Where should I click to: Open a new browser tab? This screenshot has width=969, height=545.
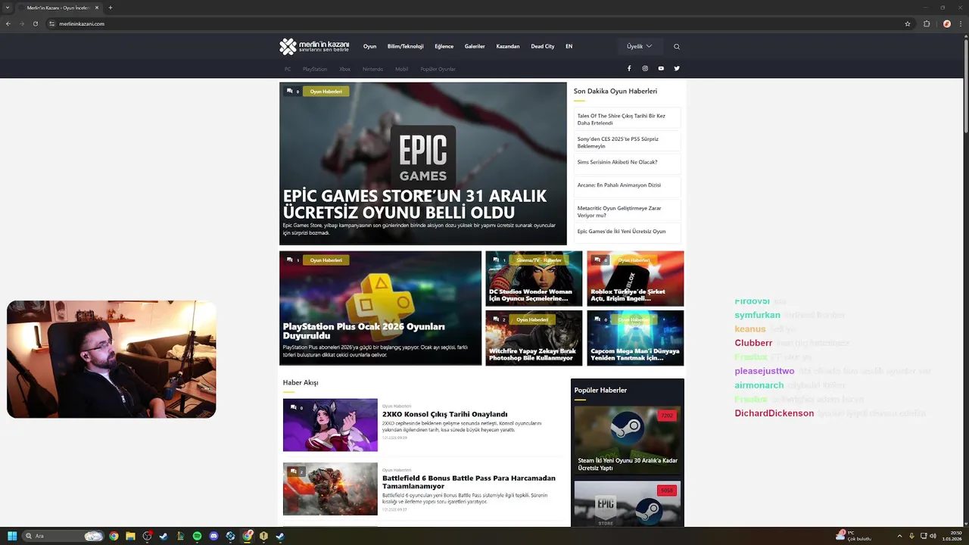[x=111, y=8]
